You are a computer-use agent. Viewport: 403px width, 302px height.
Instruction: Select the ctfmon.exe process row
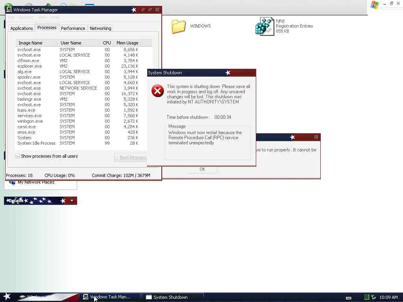click(78, 61)
